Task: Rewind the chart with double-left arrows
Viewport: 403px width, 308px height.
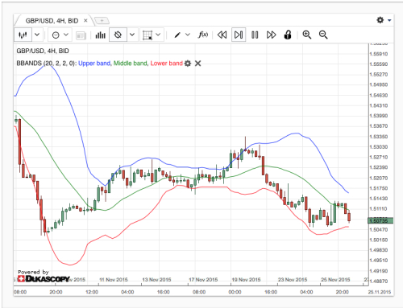Action: tap(222, 35)
